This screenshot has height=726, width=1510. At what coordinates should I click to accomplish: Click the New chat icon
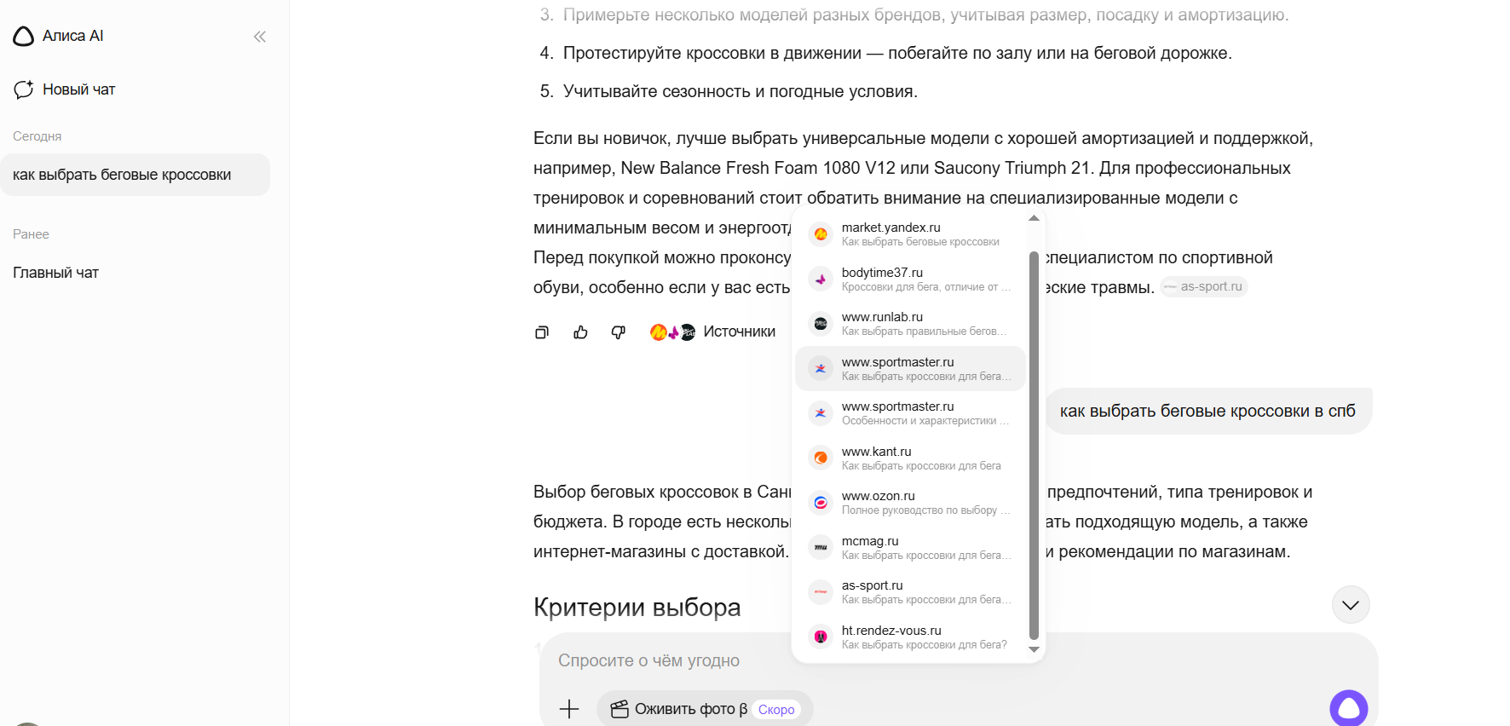pyautogui.click(x=24, y=89)
